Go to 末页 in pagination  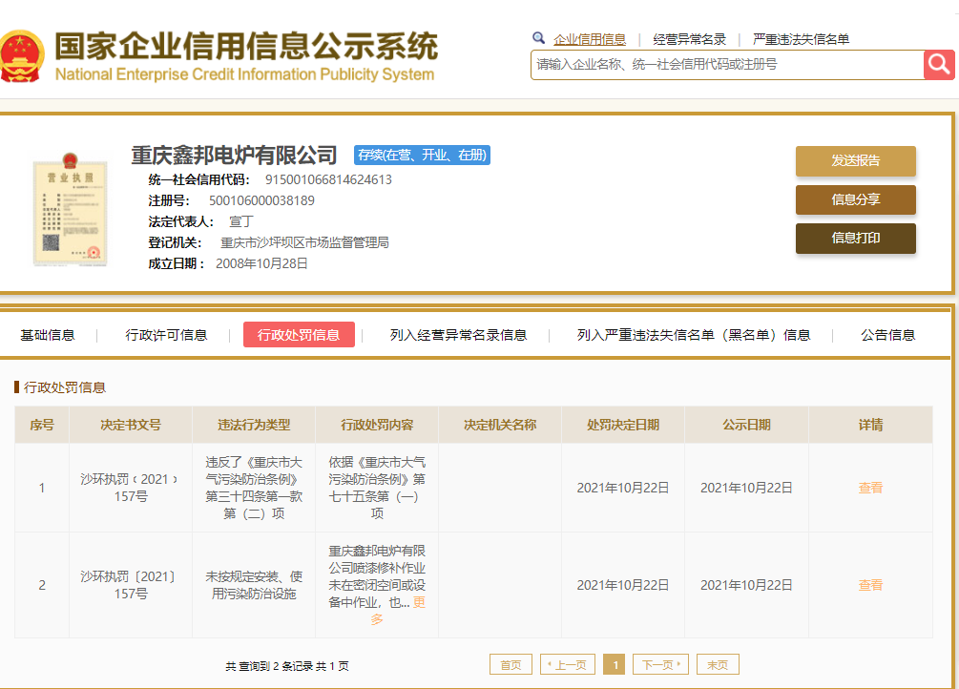click(718, 664)
